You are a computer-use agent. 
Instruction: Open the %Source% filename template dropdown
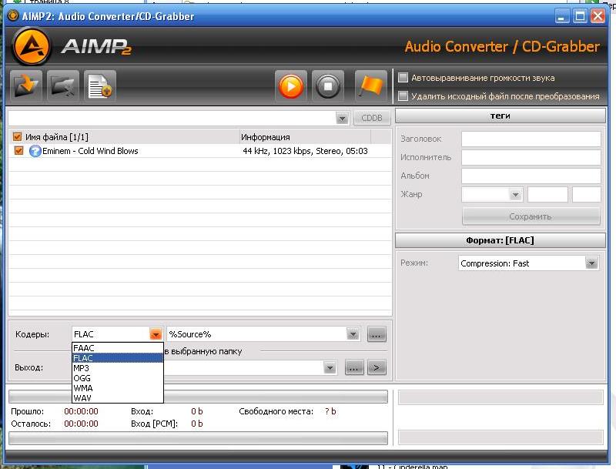[353, 334]
